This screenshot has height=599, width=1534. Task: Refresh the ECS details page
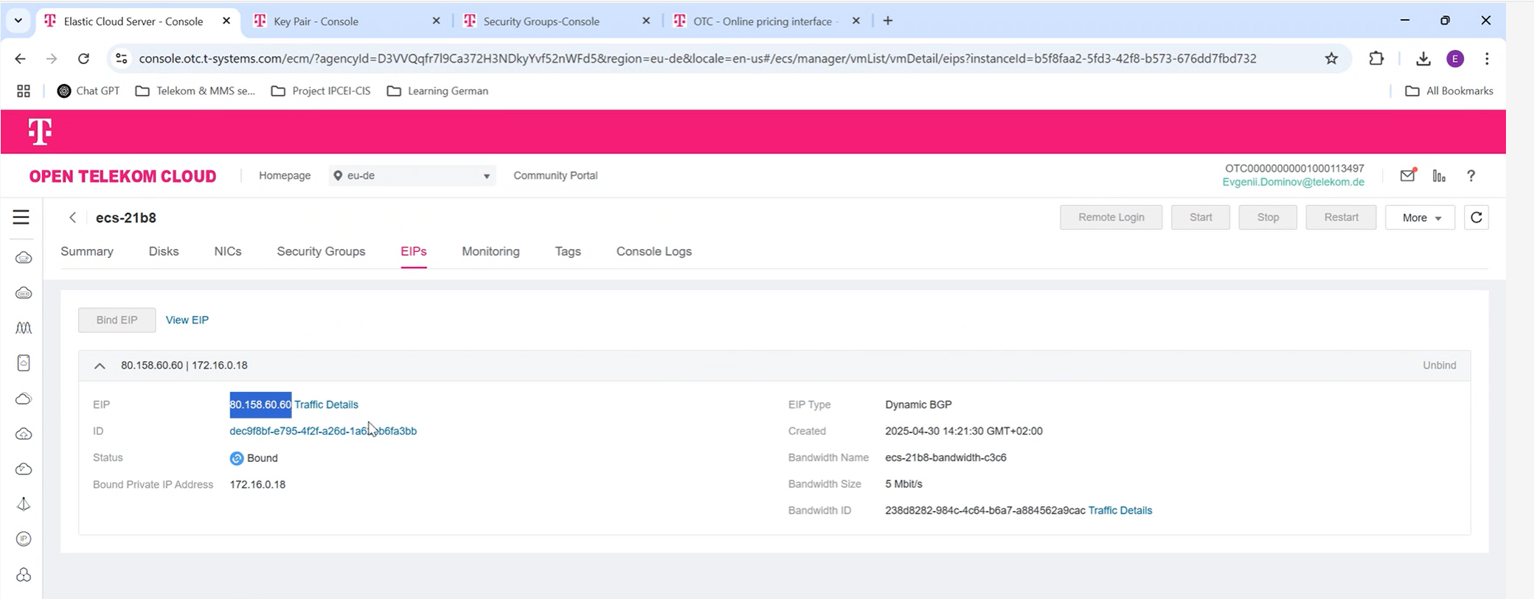point(1476,217)
